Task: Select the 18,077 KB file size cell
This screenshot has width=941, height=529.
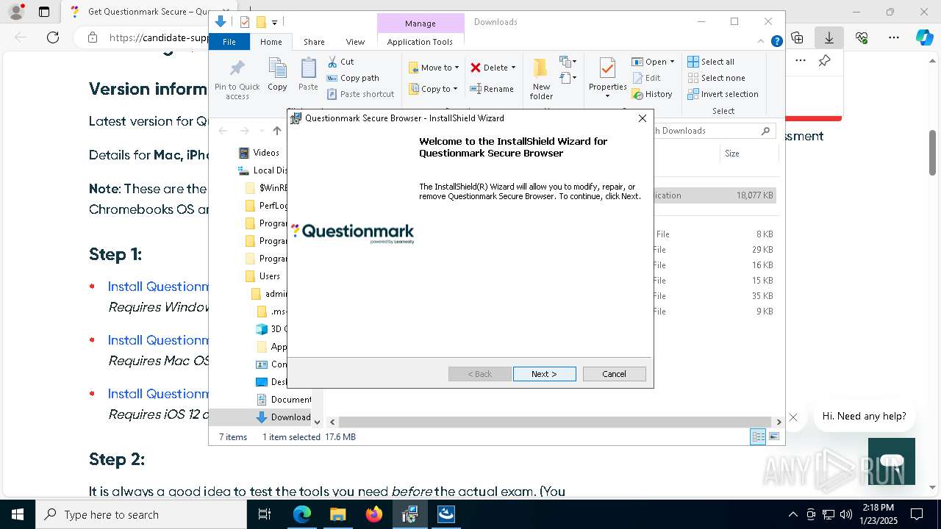Action: (754, 195)
